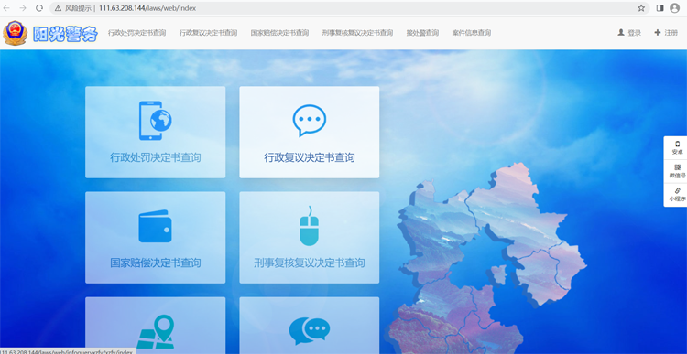Open the 安卓 download sidebar icon
This screenshot has width=687, height=354.
(677, 147)
